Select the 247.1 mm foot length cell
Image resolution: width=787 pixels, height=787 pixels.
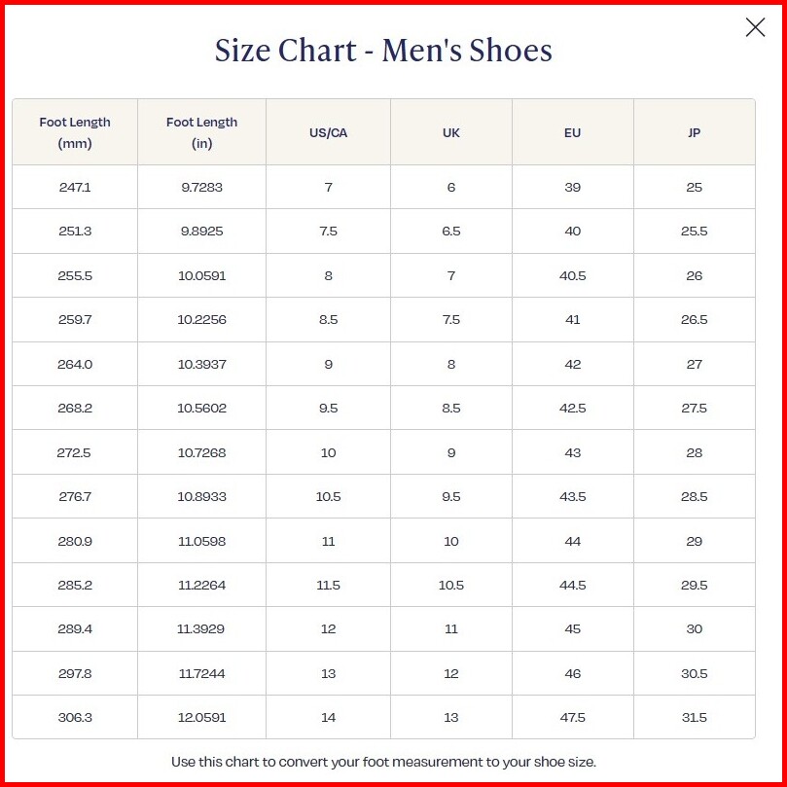[75, 187]
